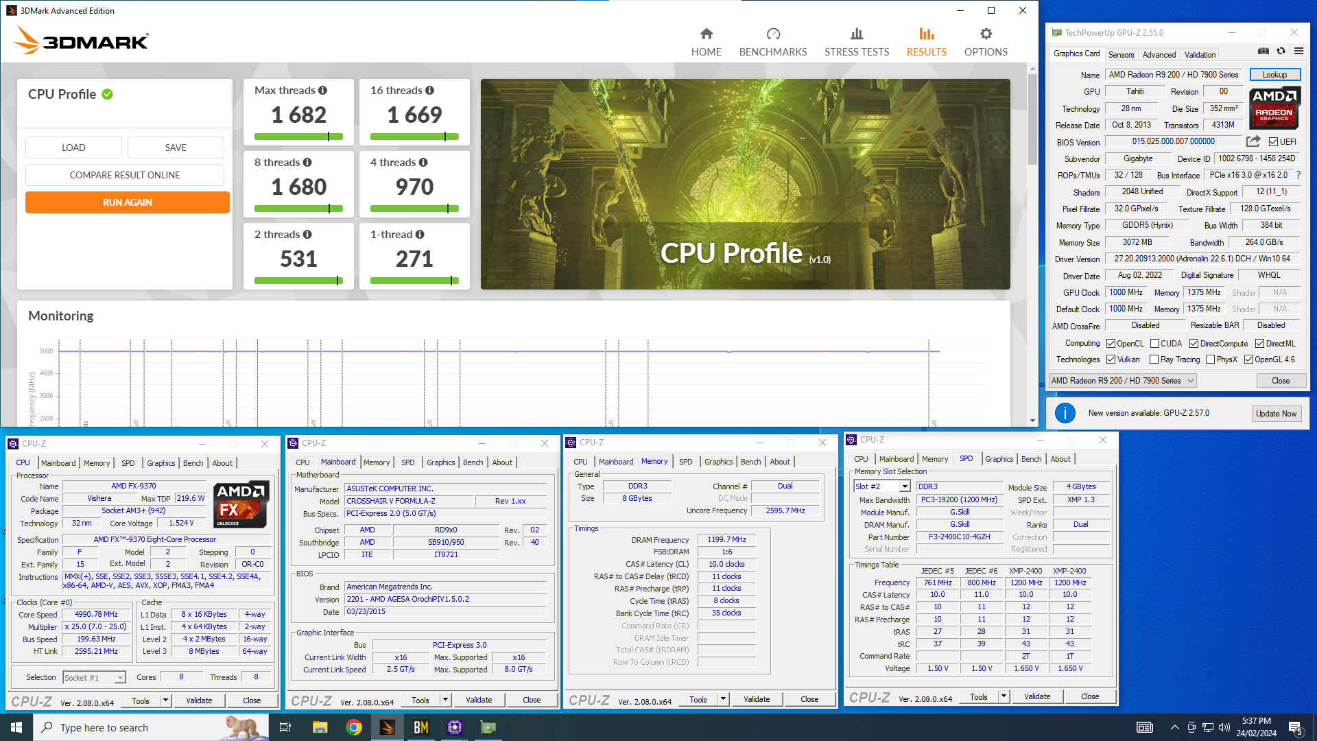Viewport: 1317px width, 741px height.
Task: Click the 2 threads info icon
Action: [x=307, y=235]
